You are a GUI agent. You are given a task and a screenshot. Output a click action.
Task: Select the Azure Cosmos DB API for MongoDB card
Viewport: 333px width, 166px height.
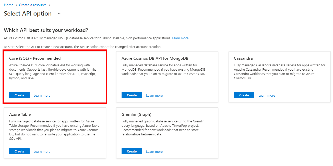[x=167, y=76]
